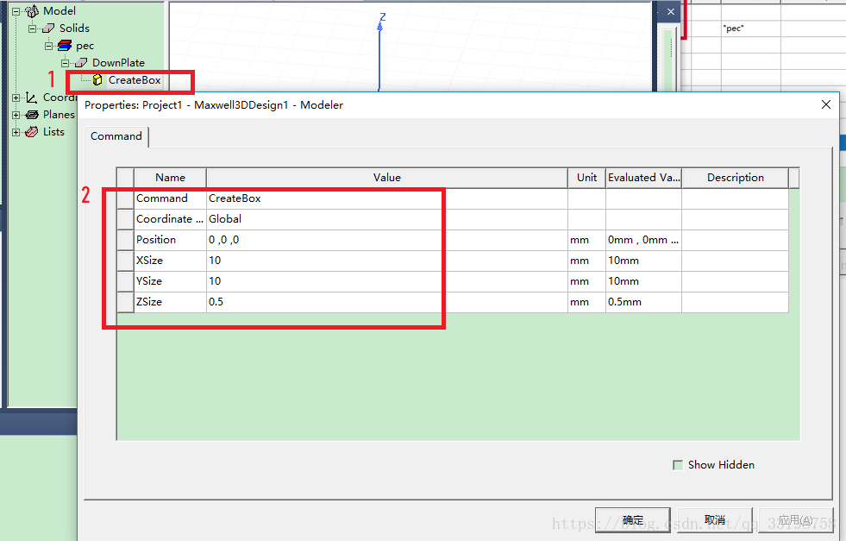Expand the Lists tree node
Screen dimensions: 846x541
(16, 132)
